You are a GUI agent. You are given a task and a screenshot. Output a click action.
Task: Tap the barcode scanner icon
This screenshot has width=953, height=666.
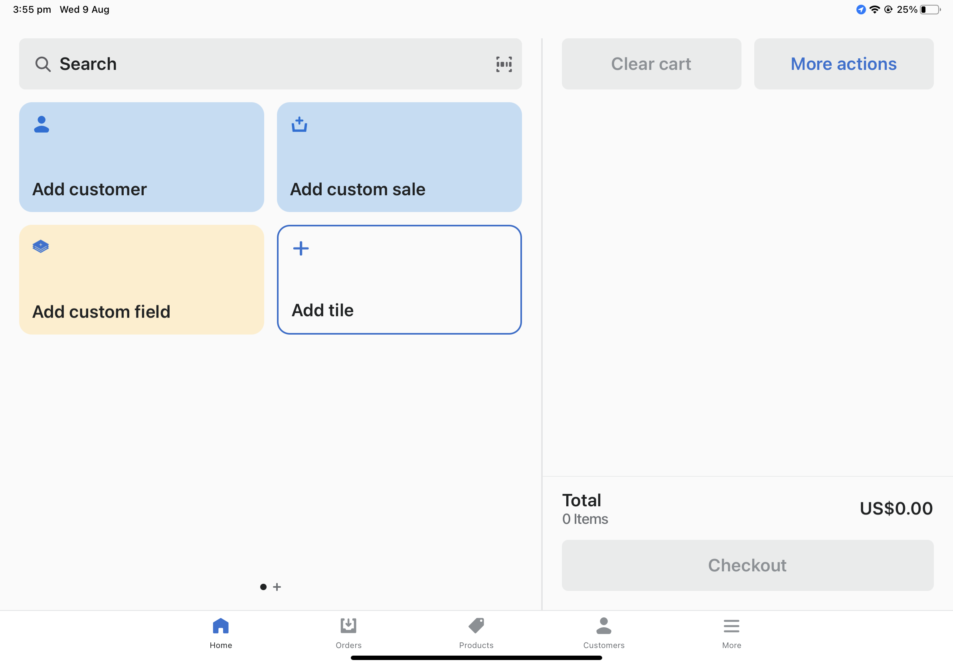(504, 64)
